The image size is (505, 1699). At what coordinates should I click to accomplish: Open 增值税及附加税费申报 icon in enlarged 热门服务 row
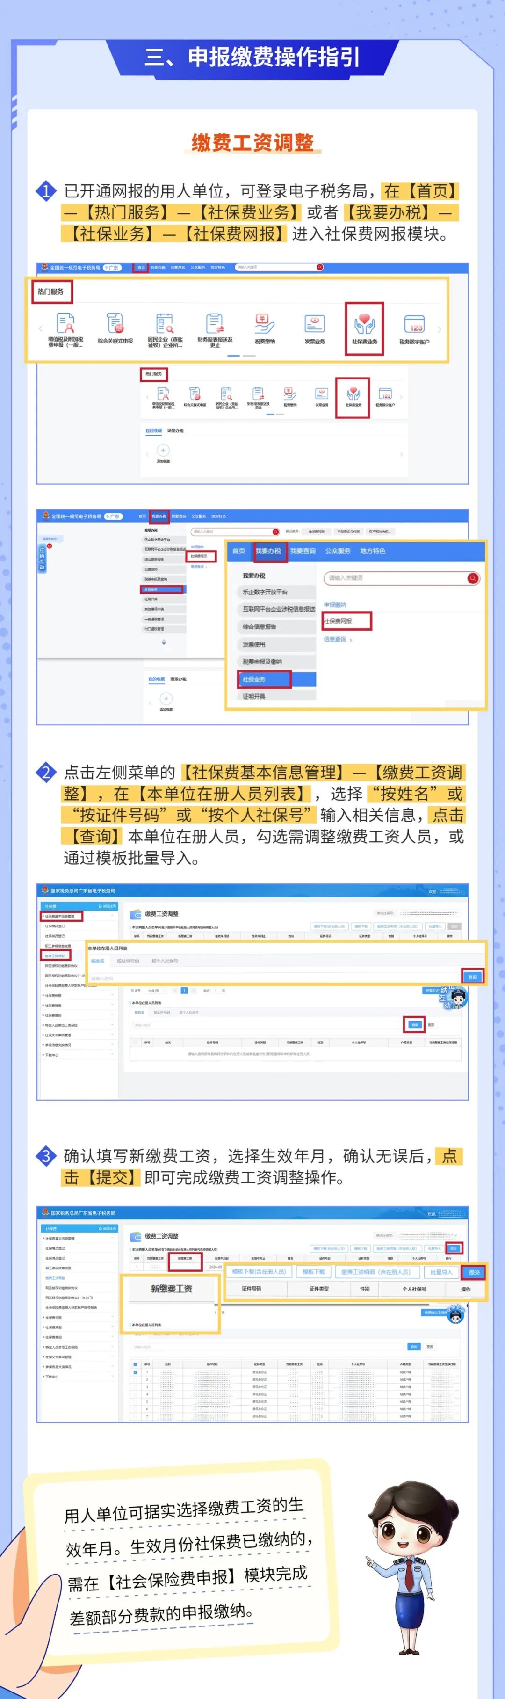[65, 324]
